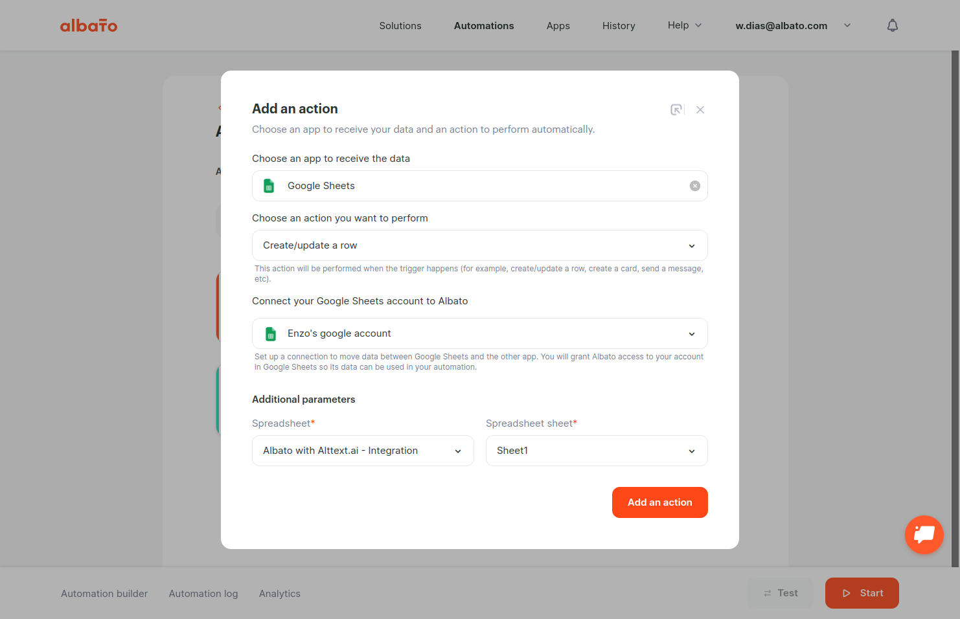Viewport: 960px width, 619px height.
Task: Open the History page
Action: (x=619, y=26)
